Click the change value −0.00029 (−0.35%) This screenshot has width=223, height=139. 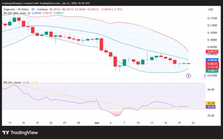click(111, 9)
